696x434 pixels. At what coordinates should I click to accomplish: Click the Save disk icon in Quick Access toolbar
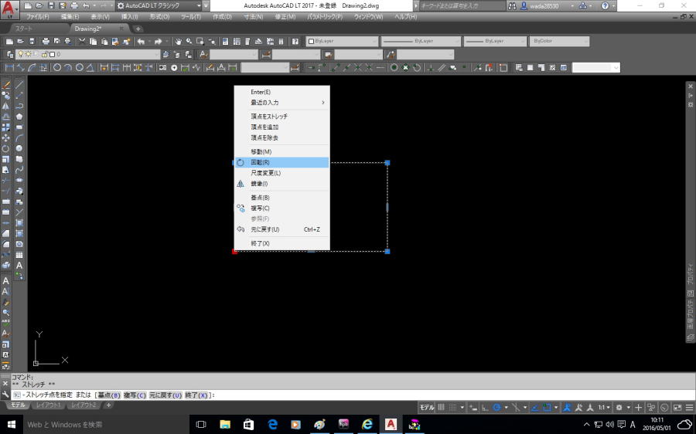click(50, 5)
